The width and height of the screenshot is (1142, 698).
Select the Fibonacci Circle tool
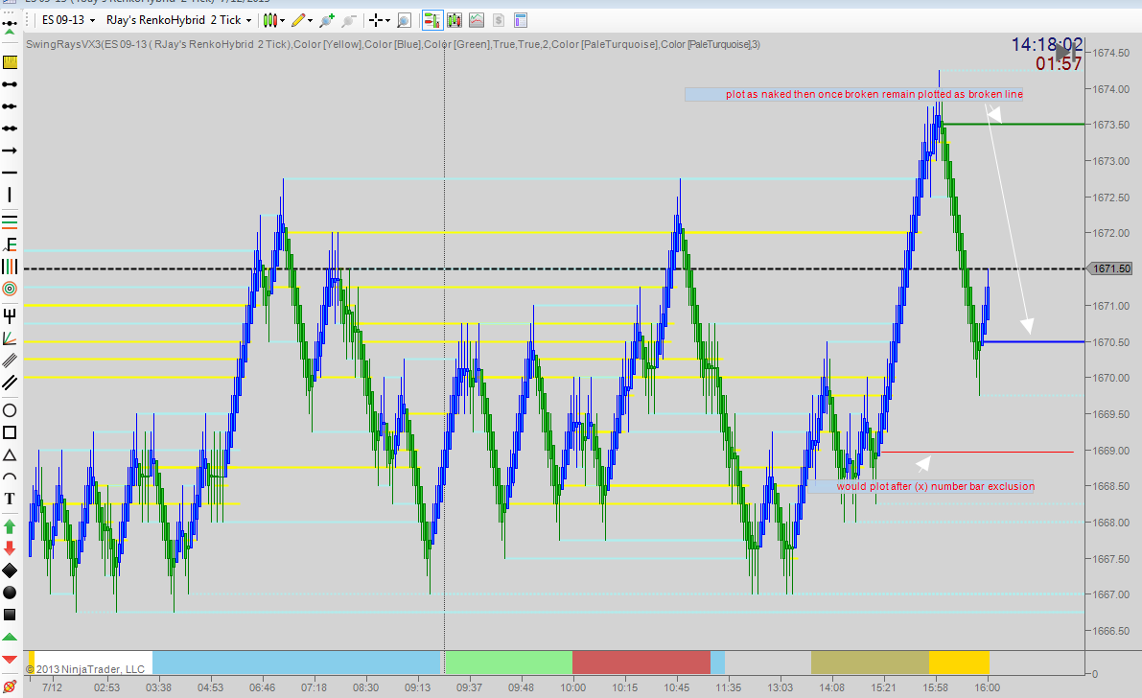point(10,289)
